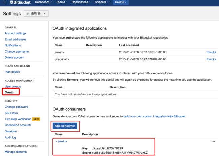The width and height of the screenshot is (219, 156).
Task: Open the account selector dropdown in Settings
Action: pos(36,14)
